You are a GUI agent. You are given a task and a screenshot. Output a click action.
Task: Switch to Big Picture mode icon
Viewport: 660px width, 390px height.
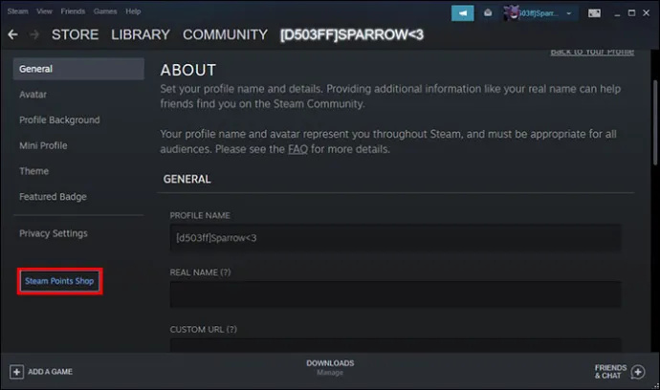coord(594,13)
